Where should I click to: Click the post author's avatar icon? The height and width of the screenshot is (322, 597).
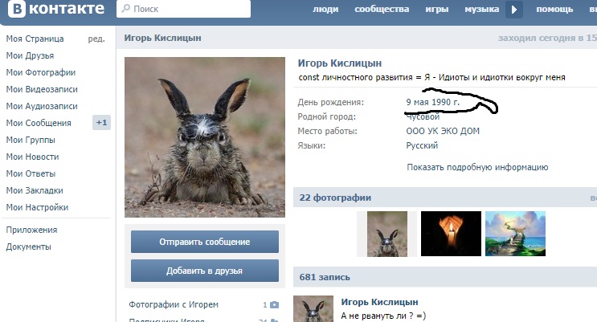pyautogui.click(x=313, y=309)
